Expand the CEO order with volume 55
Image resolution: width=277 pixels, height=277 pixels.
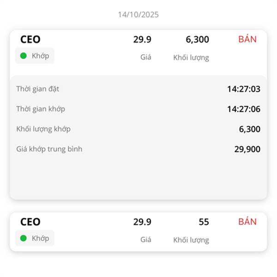[138, 232]
